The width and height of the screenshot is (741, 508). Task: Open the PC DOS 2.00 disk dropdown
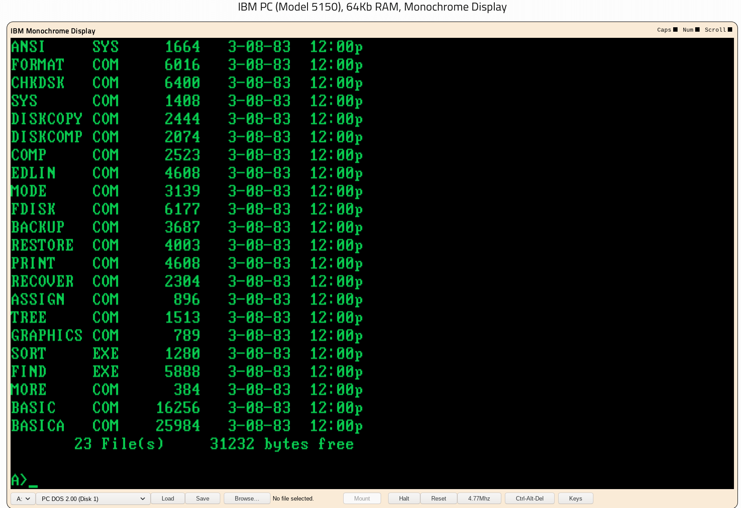[x=93, y=499]
